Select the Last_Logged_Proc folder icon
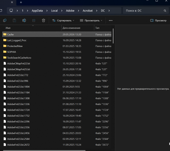 (x=5, y=40)
